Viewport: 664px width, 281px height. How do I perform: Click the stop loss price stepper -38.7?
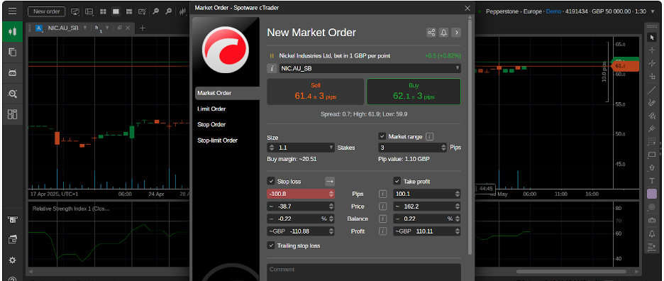(331, 206)
